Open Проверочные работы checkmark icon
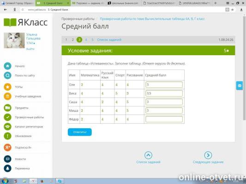 click(x=7, y=117)
